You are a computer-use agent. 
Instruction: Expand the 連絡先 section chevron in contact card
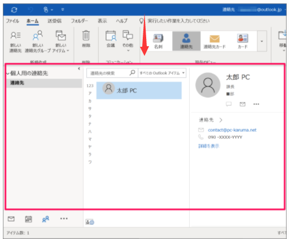[x=220, y=120]
